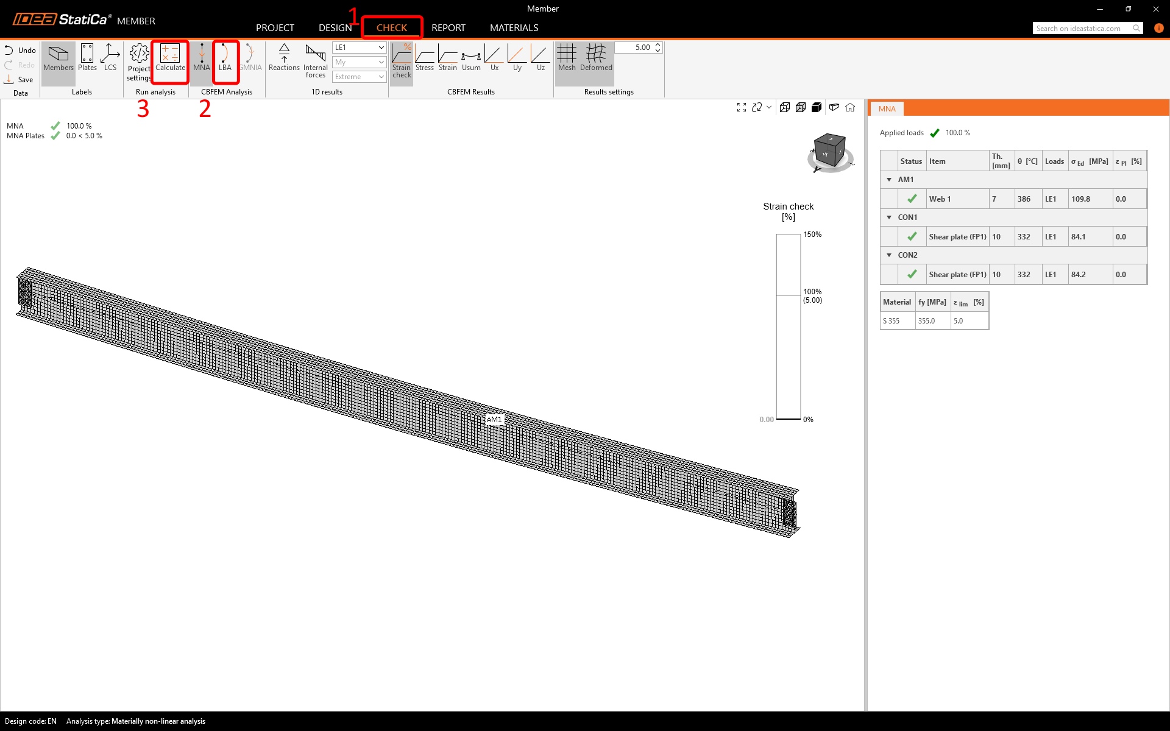Open the REPORT tab
1170x731 pixels.
coord(448,28)
